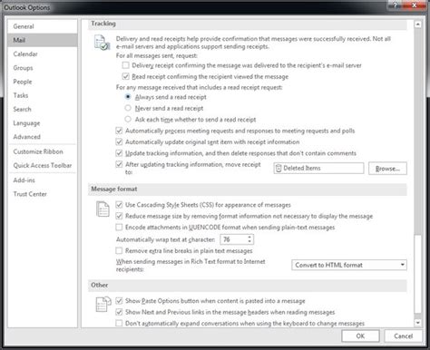Image resolution: width=430 pixels, height=350 pixels.
Task: Enable Don't automatically expand conversations checkbox
Action: tap(119, 323)
